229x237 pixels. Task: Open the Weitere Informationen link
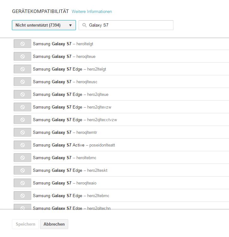pyautogui.click(x=92, y=12)
